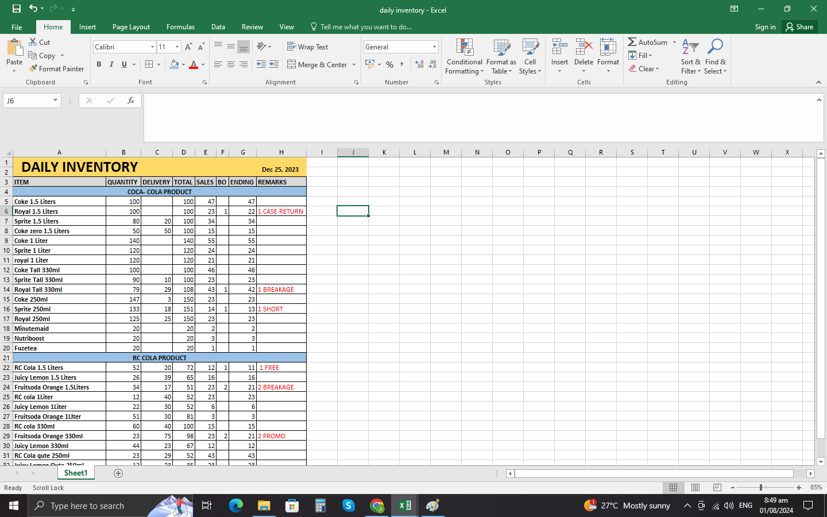Click the formula bar input area

480,118
